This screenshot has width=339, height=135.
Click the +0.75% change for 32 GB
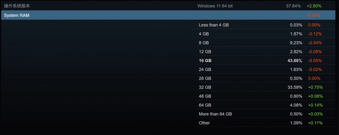point(315,87)
